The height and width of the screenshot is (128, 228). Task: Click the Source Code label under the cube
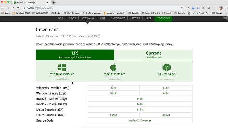(x=166, y=74)
